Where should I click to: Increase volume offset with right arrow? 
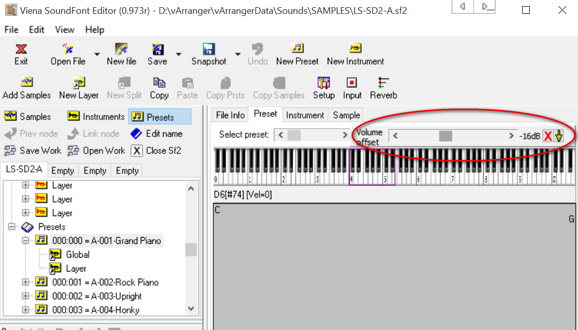(511, 135)
